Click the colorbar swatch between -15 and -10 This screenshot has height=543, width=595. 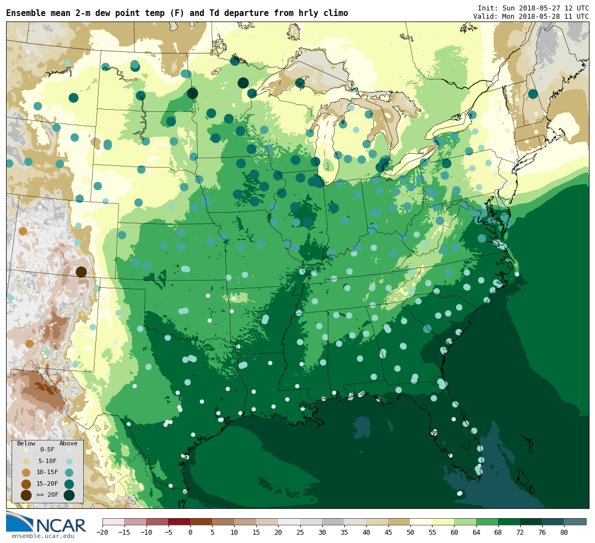136,522
